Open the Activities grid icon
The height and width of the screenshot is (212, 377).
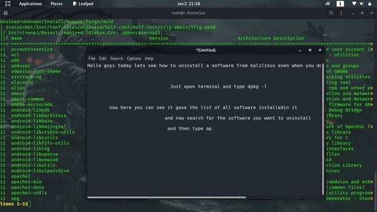point(8,4)
